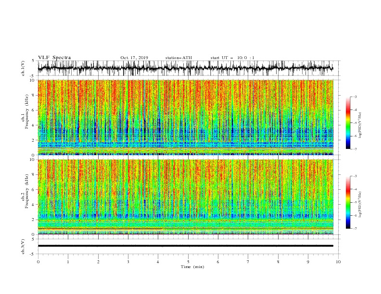381x294 pixels.
Task: Click the 6 kHz tick on ch.2 frequency axis
Action: pos(34,190)
